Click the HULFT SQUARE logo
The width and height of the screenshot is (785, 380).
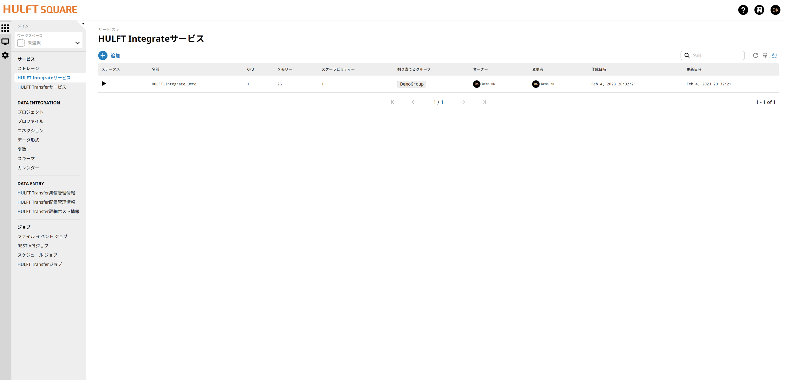pyautogui.click(x=40, y=10)
